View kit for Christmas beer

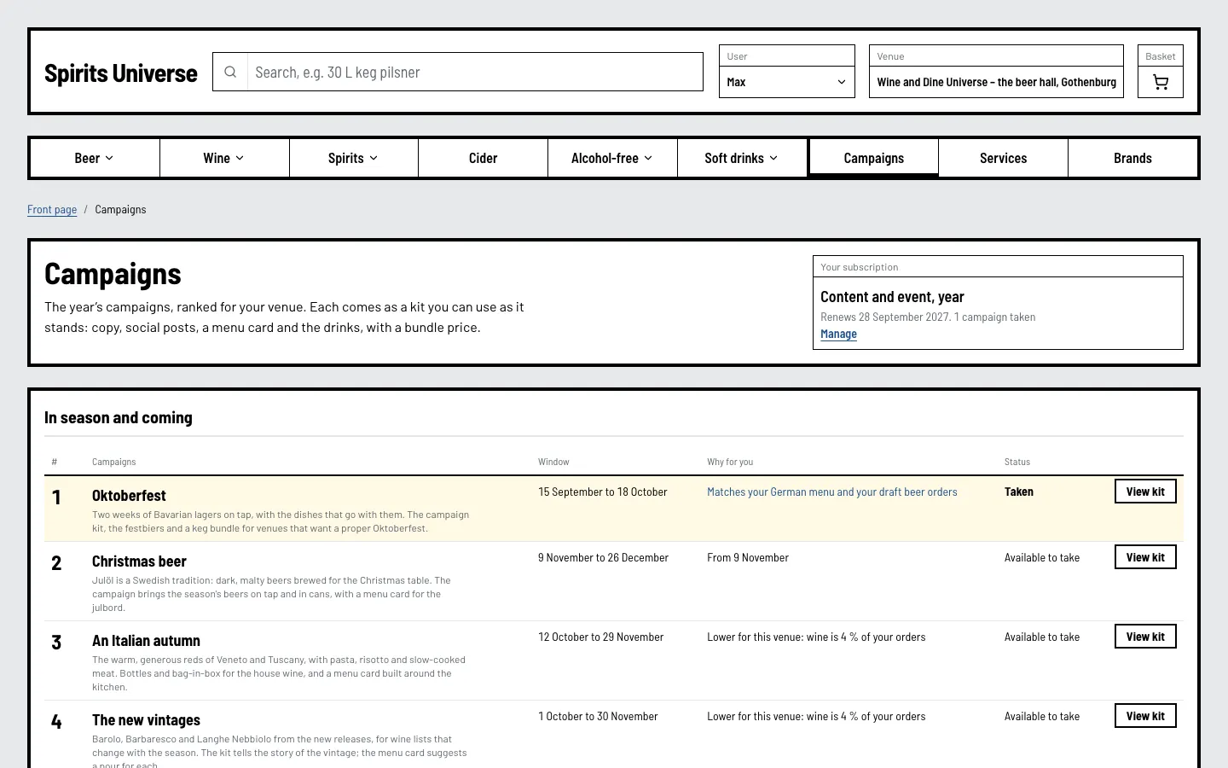coord(1145,557)
